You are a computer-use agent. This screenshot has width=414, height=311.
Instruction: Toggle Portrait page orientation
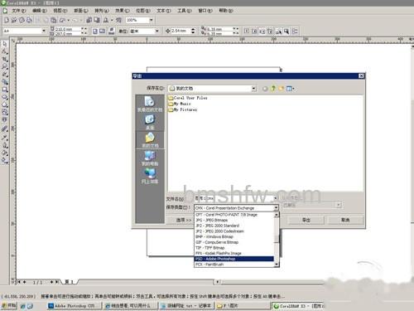pyautogui.click(x=94, y=31)
